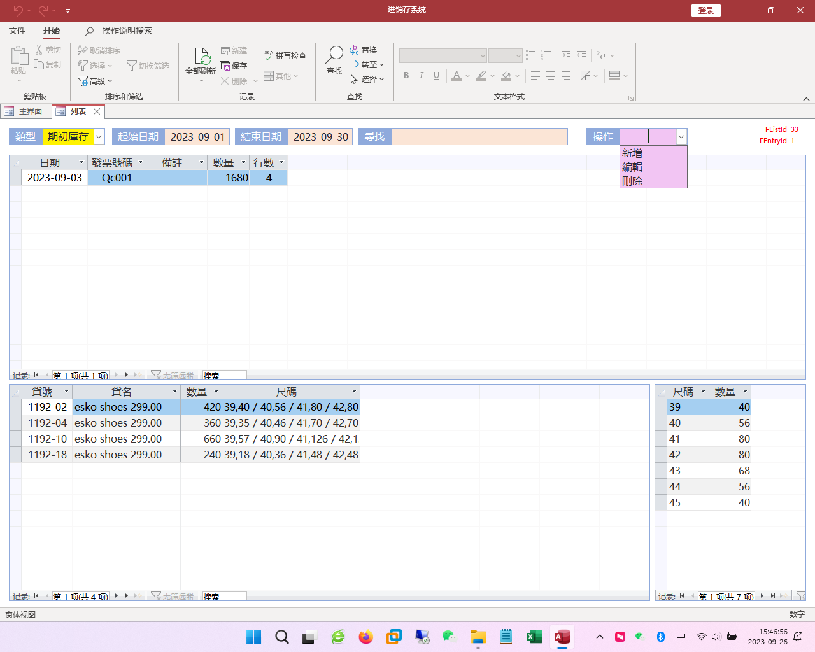815x652 pixels.
Task: Select 刪除 in the 操作 dropdown list
Action: click(x=632, y=181)
